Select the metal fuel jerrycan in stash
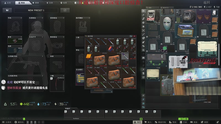Screen dimensions: 221x124 tap(167, 85)
